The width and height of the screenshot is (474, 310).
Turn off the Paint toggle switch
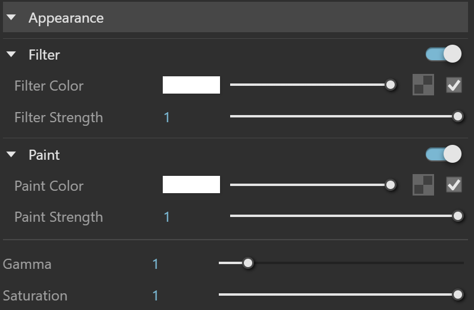[x=444, y=154]
